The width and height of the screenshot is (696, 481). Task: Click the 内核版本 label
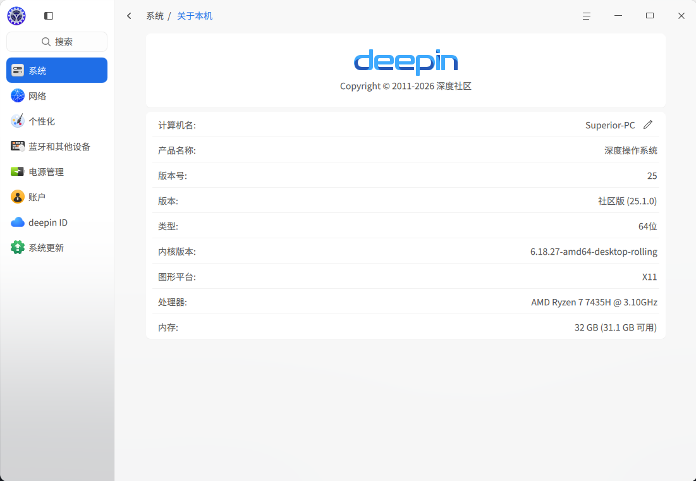[x=176, y=252]
